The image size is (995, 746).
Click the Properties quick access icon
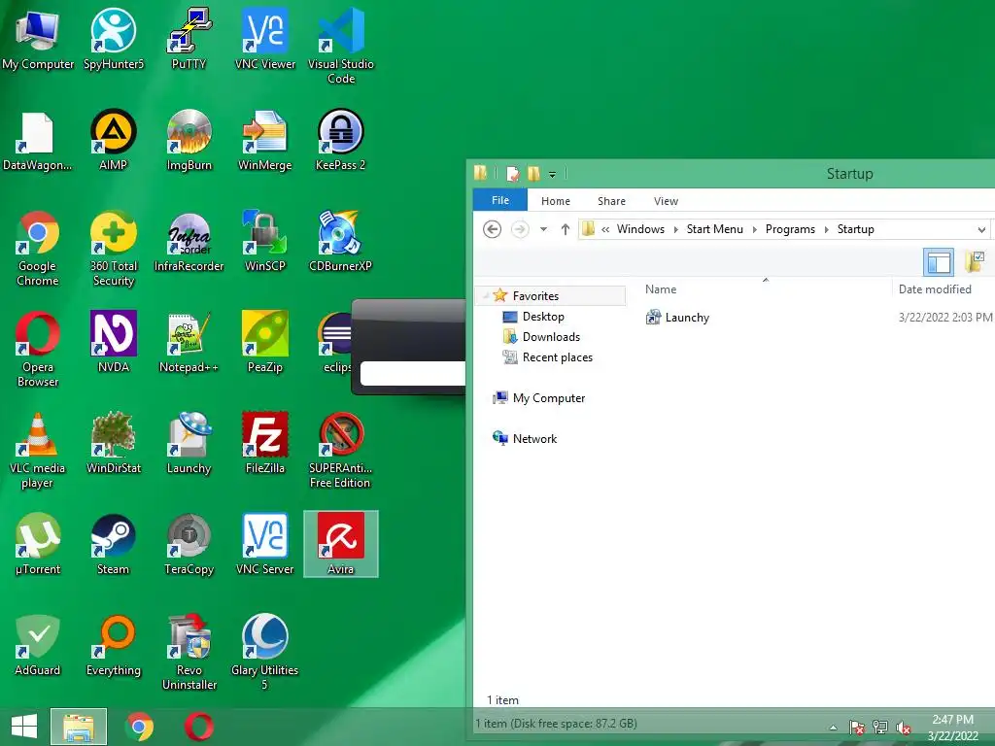coord(513,174)
